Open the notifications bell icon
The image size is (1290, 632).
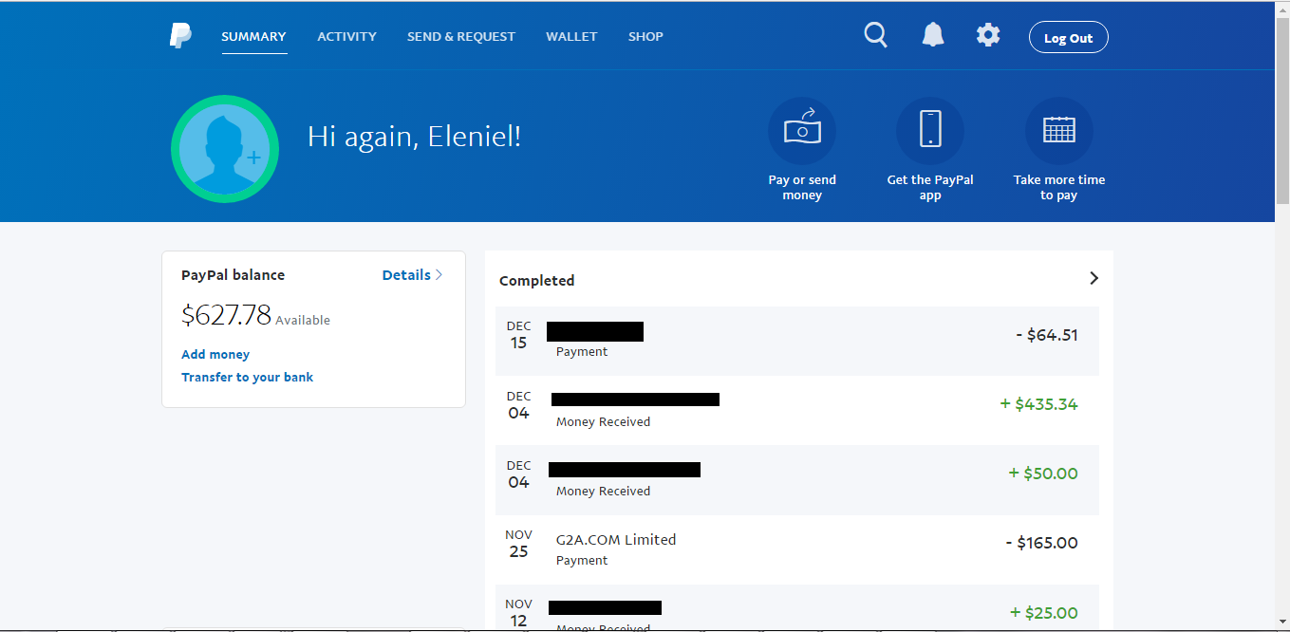coord(933,36)
